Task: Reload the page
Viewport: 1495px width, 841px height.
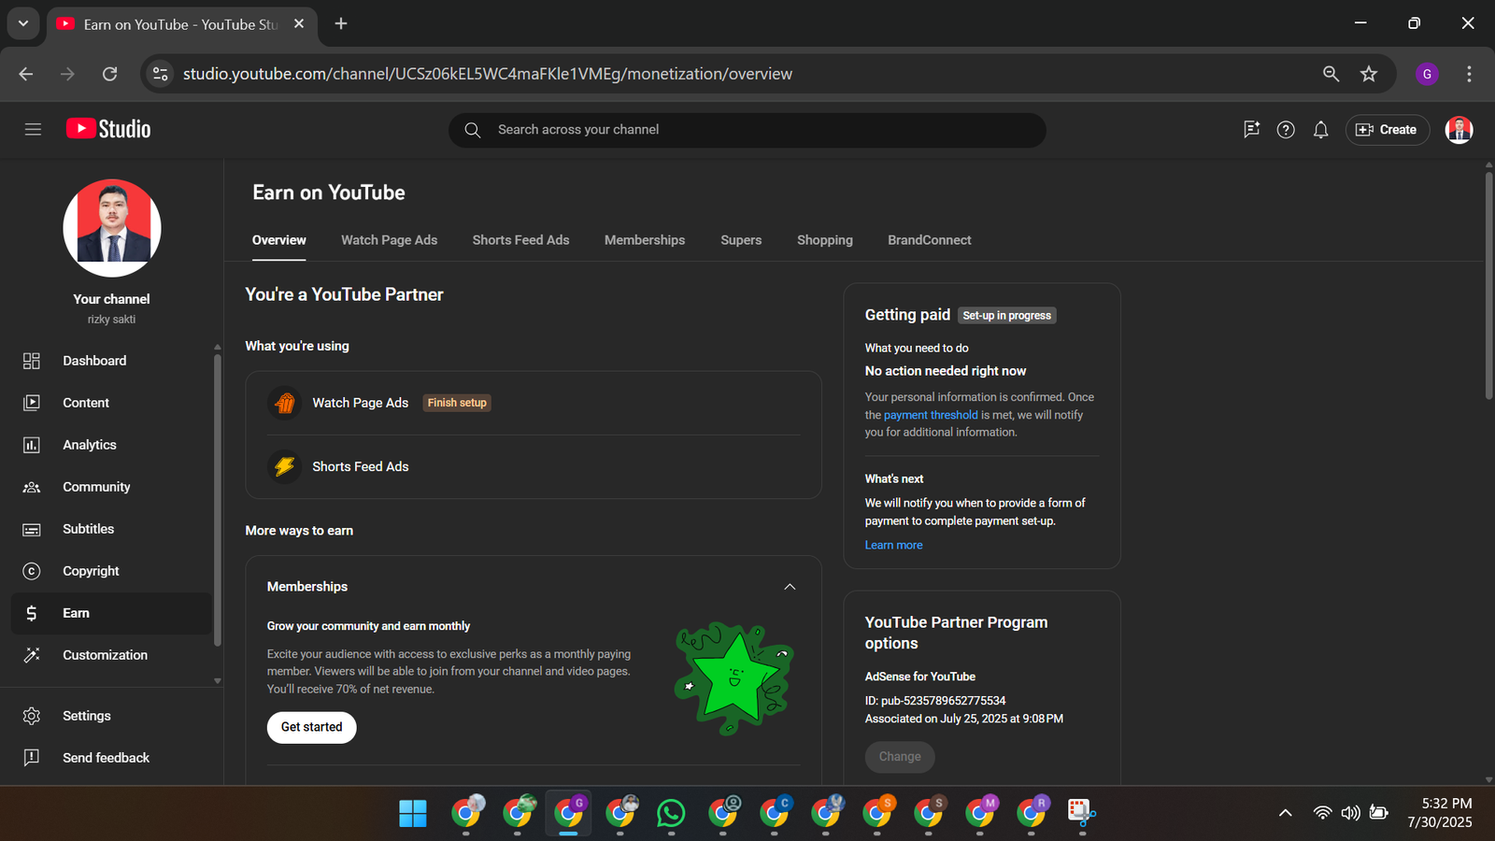Action: pos(109,74)
